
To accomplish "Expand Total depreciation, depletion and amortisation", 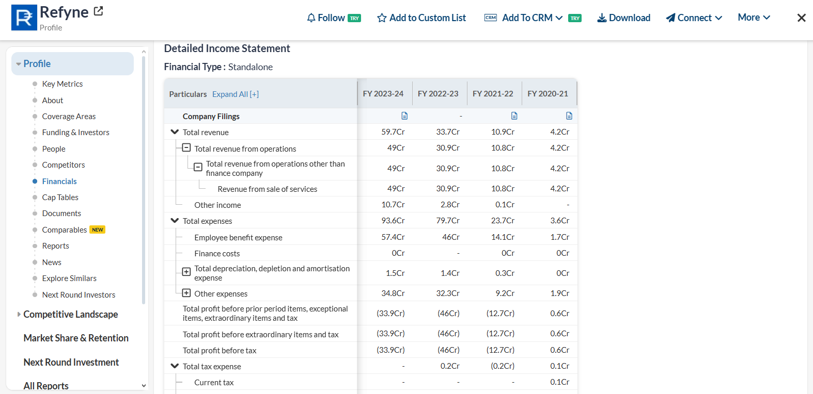I will tap(186, 272).
